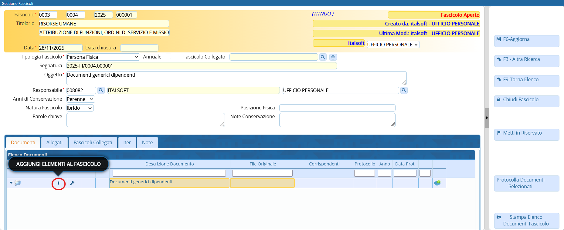Open the Anni di Conservazione dropdown

pos(80,99)
